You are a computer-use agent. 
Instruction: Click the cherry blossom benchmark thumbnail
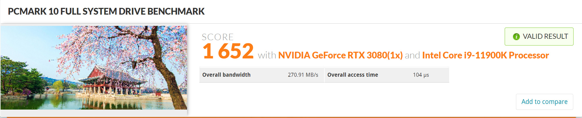tap(94, 67)
